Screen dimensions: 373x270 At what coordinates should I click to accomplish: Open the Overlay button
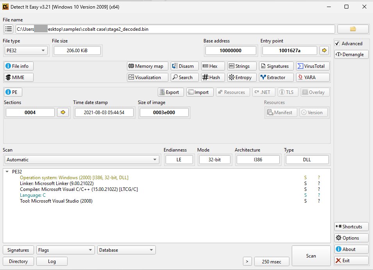315,92
